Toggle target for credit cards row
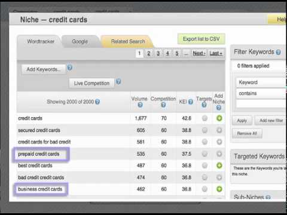Screen dimensions: 287x215 pyautogui.click(x=204, y=118)
